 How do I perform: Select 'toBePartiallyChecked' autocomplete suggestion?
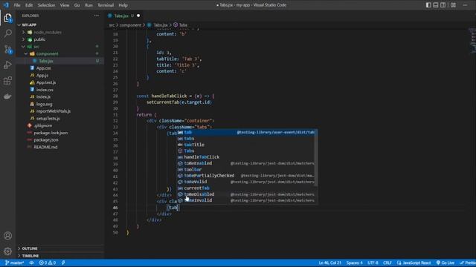pos(247,176)
